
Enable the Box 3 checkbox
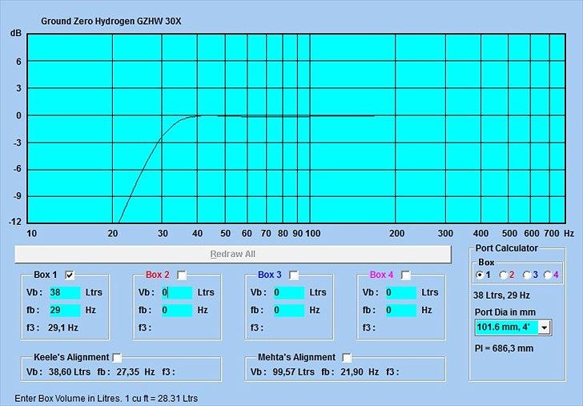point(294,275)
